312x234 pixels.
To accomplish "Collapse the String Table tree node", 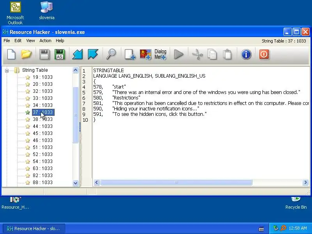I will coord(7,71).
